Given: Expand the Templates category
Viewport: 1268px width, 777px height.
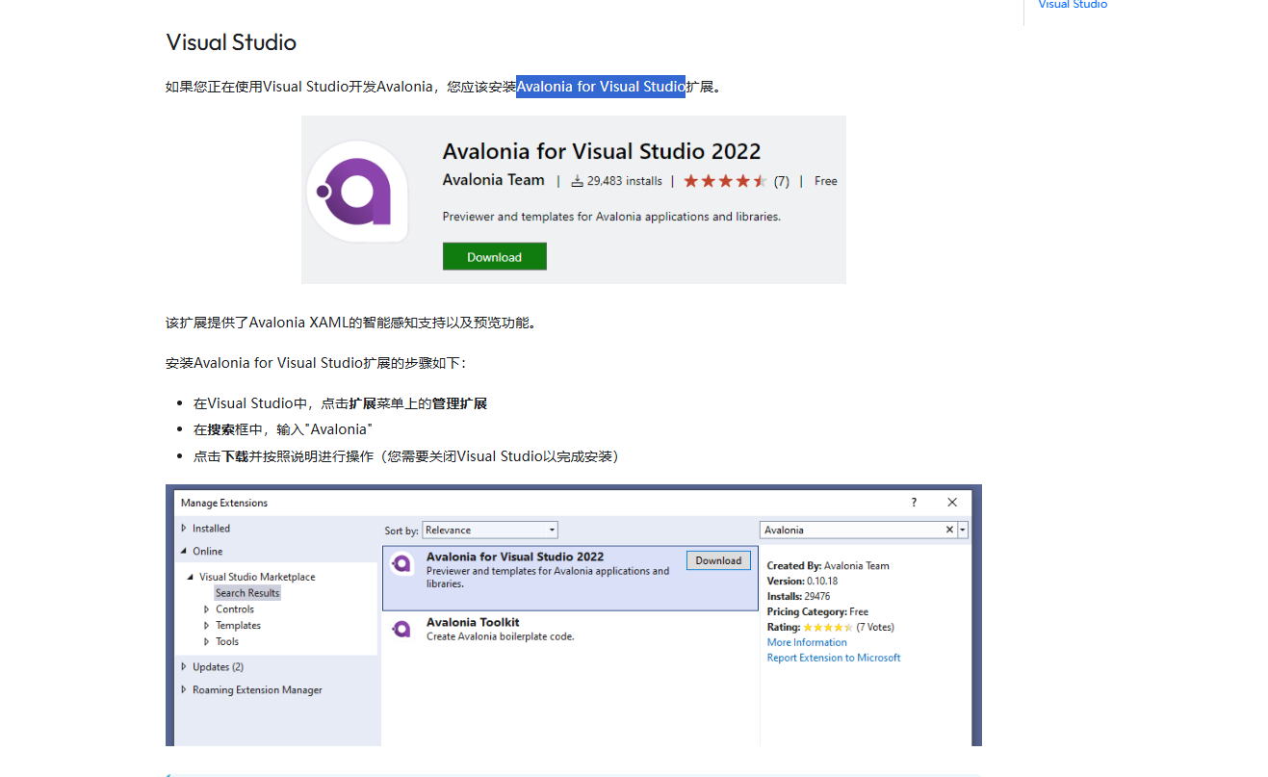Looking at the screenshot, I should click(x=207, y=626).
